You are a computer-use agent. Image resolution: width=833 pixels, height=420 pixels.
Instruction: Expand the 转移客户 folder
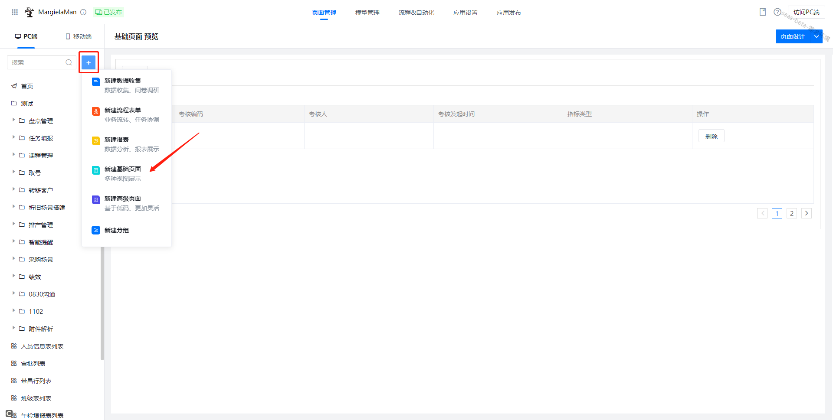[x=13, y=189]
